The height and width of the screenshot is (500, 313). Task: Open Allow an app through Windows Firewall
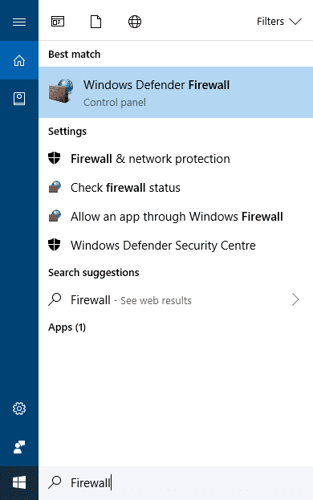tap(176, 217)
